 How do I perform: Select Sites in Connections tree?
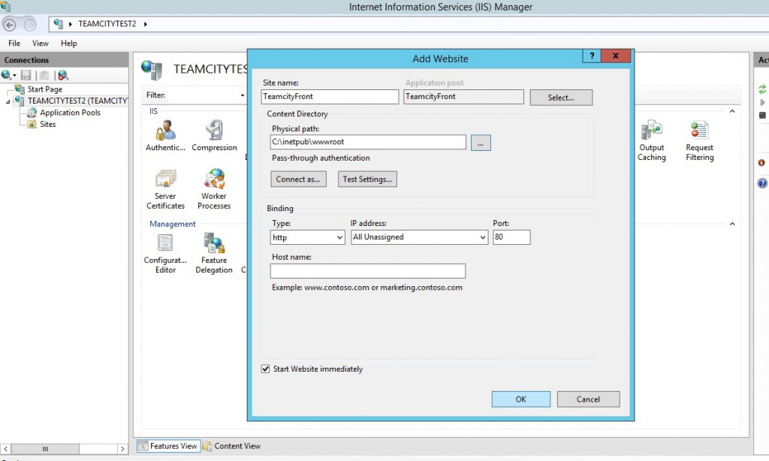pyautogui.click(x=47, y=124)
